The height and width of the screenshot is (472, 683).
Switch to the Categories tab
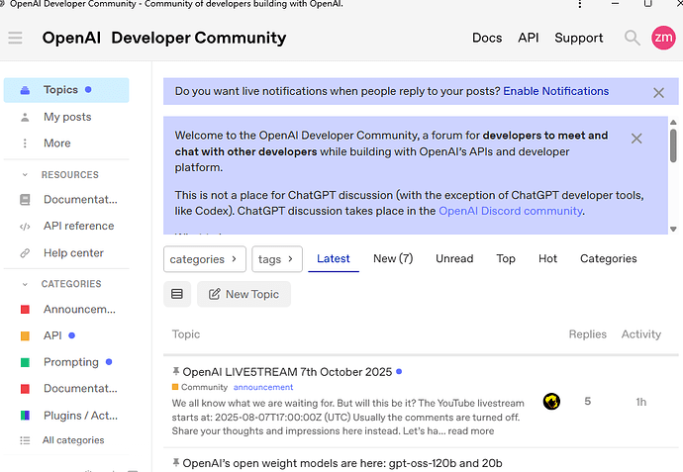click(x=608, y=258)
